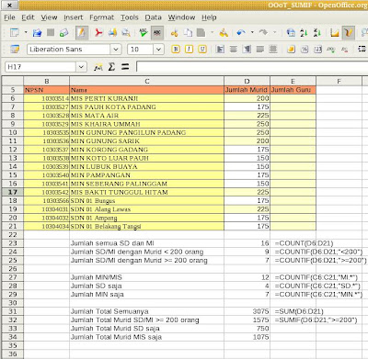
Task: Click the Redo arrow icon
Action: click(x=263, y=32)
